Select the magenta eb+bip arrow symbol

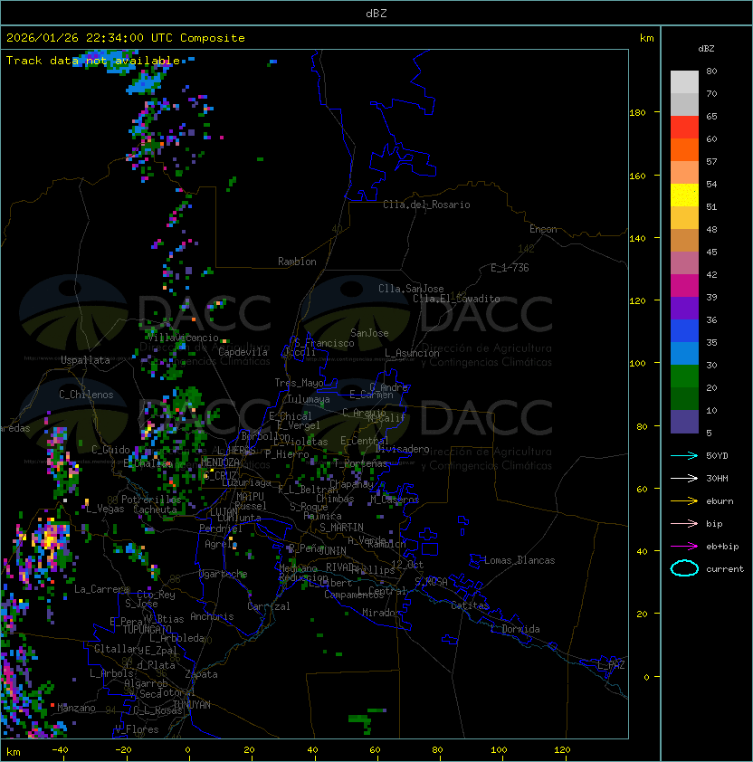(x=685, y=546)
